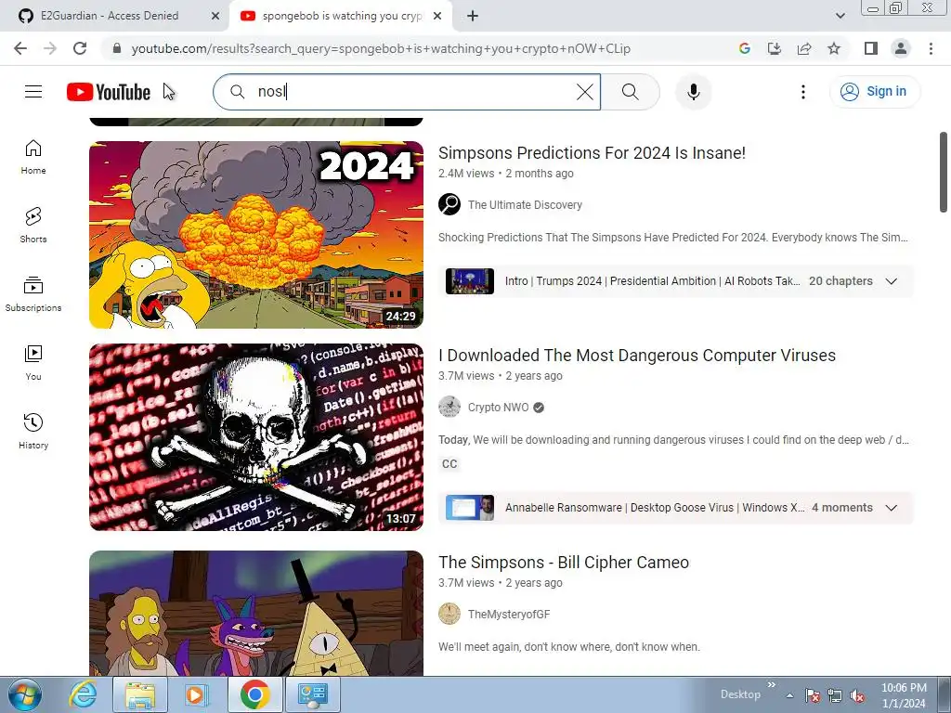The height and width of the screenshot is (713, 951).
Task: Sign in to YouTube
Action: [874, 92]
